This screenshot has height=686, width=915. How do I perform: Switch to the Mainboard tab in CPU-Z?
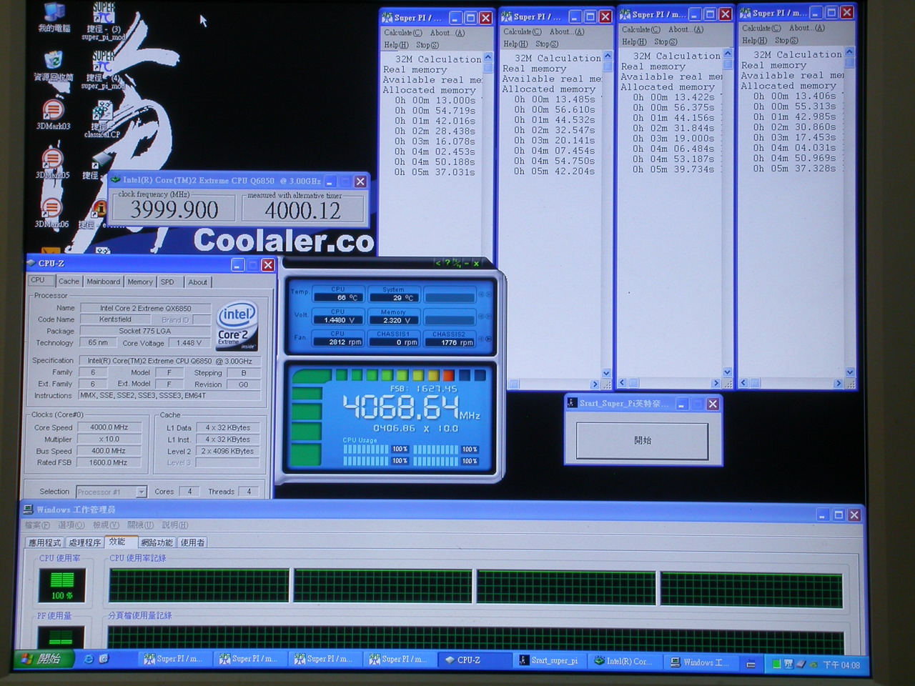tap(104, 282)
